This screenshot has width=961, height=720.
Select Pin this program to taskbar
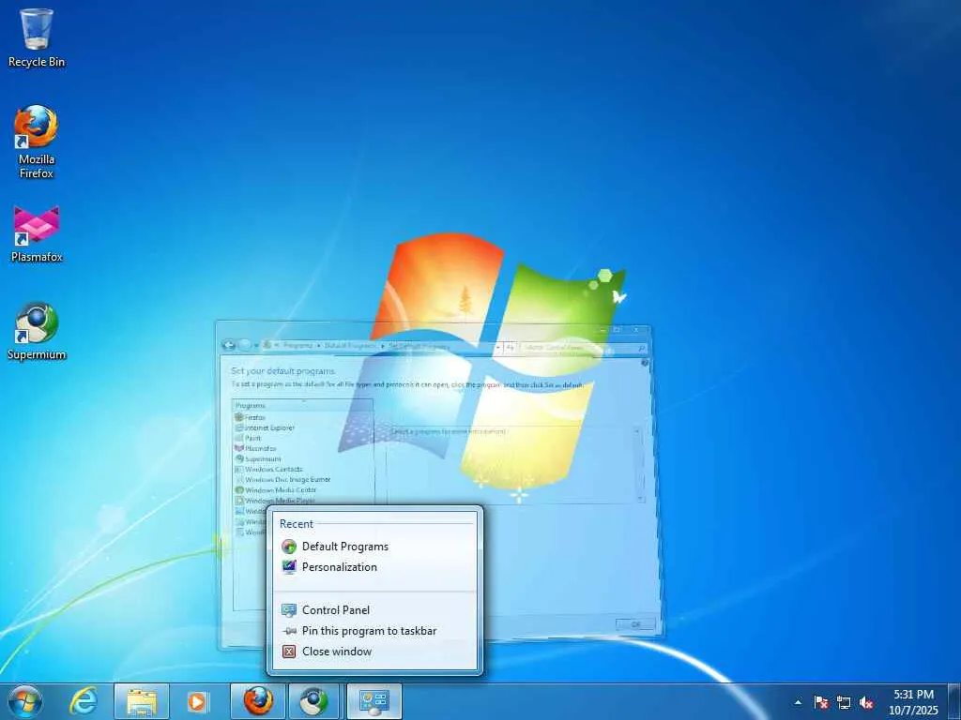[375, 631]
